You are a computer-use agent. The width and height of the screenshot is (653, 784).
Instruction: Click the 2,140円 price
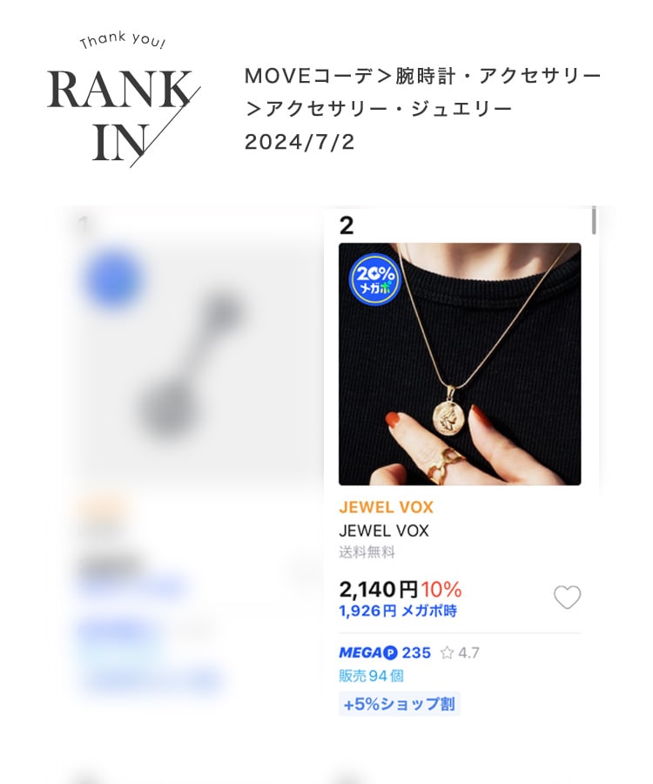[x=378, y=589]
